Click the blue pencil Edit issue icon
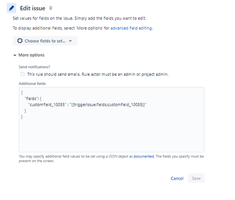235x200 pixels. (x=12, y=8)
